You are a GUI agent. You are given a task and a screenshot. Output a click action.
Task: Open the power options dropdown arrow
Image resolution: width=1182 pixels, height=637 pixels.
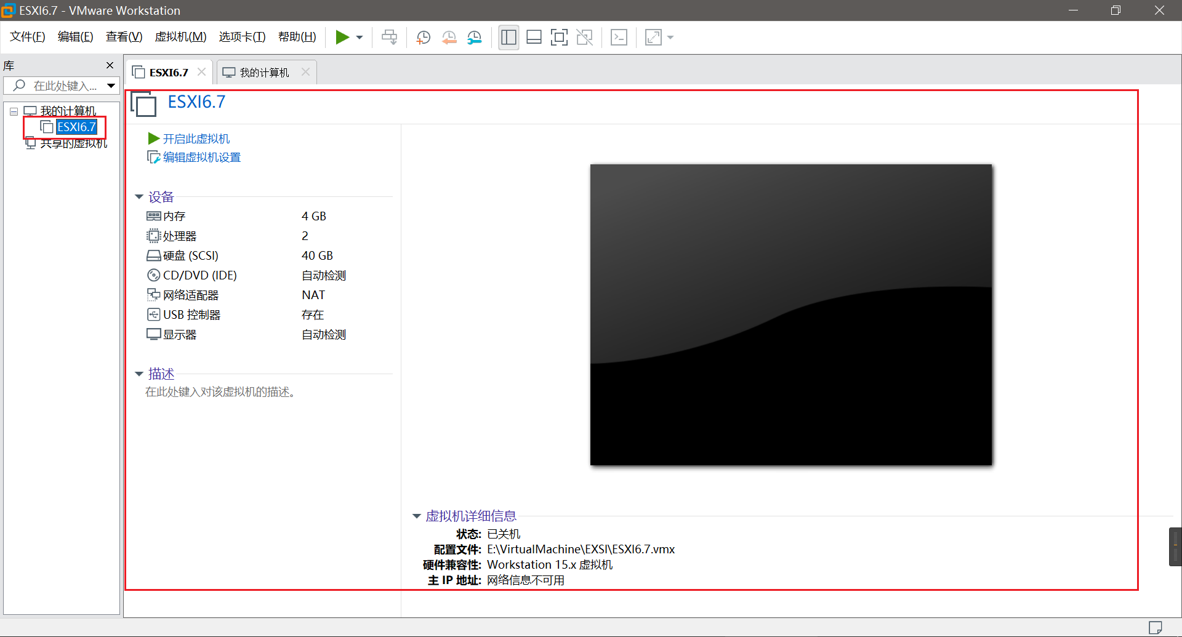tap(360, 38)
